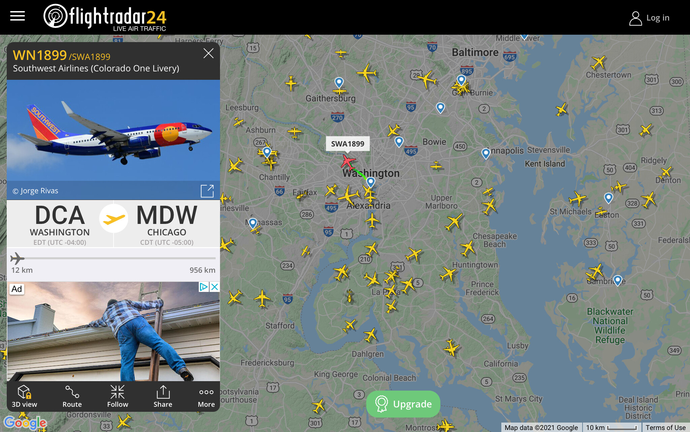The height and width of the screenshot is (432, 690).
Task: Open the hamburger main menu
Action: click(18, 16)
